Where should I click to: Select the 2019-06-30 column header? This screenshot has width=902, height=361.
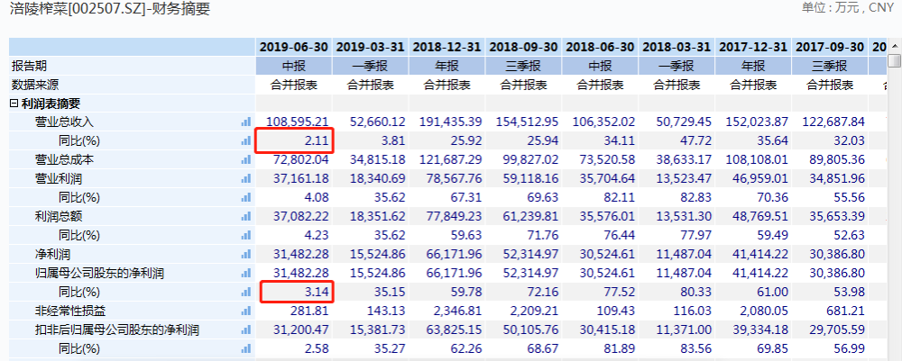tap(294, 47)
